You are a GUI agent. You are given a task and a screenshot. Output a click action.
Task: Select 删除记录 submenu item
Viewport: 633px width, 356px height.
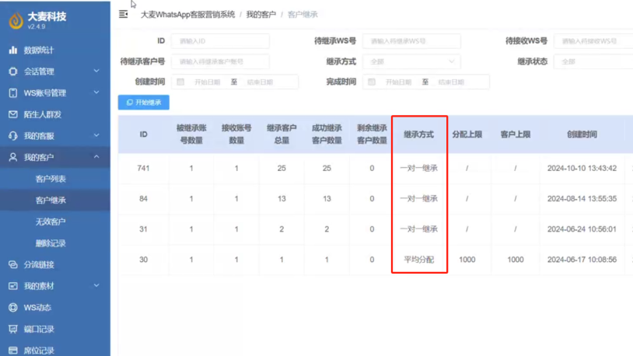tap(55, 243)
